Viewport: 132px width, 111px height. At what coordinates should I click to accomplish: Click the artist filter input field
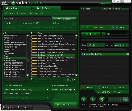point(15,80)
